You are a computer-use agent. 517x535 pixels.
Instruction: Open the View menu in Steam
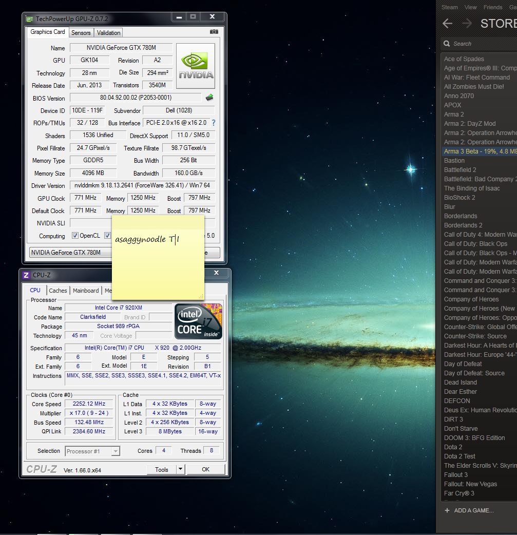[471, 7]
